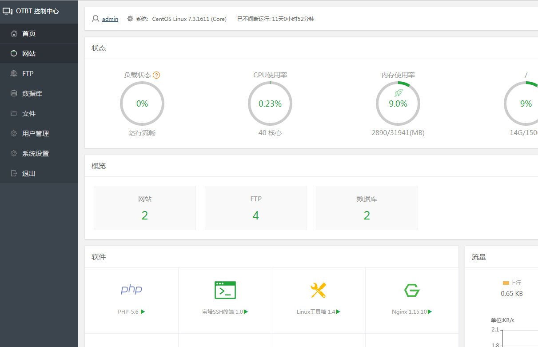The height and width of the screenshot is (347, 538).
Task: Click the Nginx logo icon
Action: point(412,290)
